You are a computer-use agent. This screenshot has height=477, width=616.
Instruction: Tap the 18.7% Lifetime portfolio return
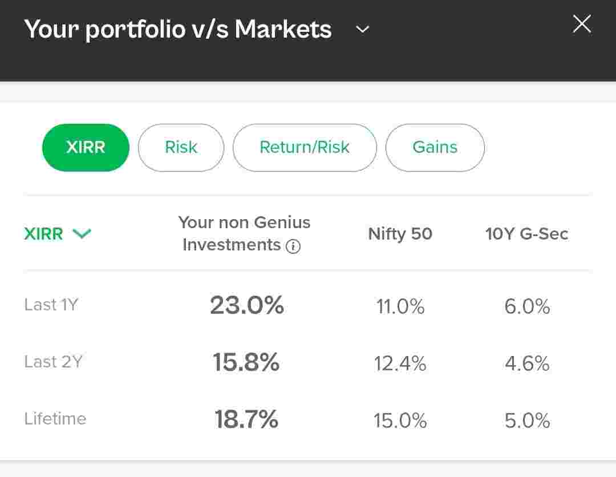(x=246, y=419)
